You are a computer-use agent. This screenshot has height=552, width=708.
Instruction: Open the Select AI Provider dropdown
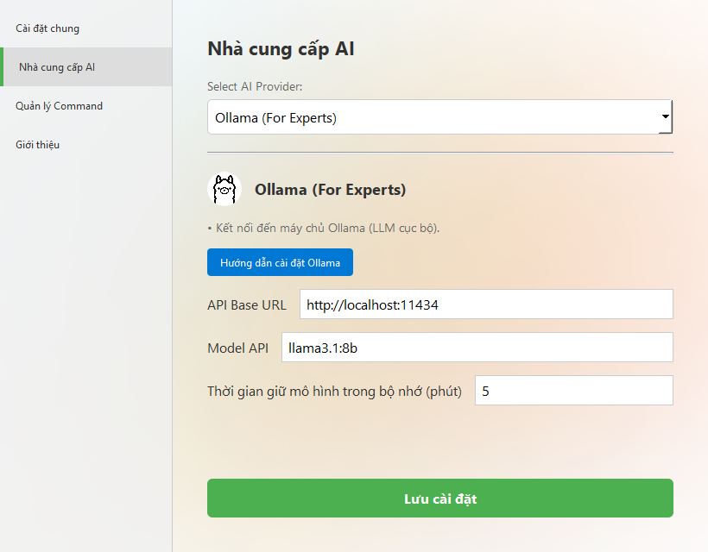439,117
